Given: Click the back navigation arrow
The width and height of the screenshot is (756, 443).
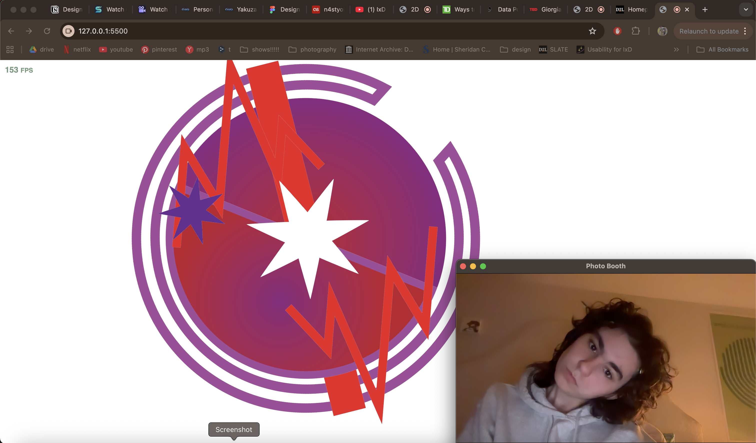Looking at the screenshot, I should click(x=11, y=31).
